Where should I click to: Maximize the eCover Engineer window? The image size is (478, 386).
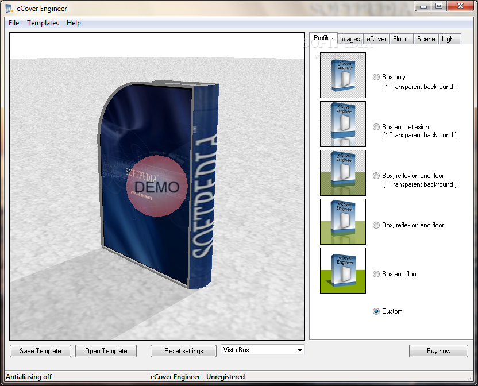coord(439,6)
